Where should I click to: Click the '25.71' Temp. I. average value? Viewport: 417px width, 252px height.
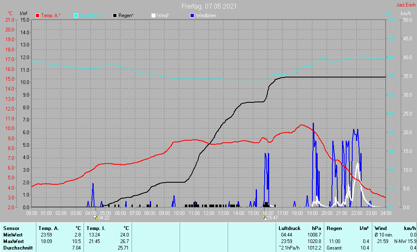[x=123, y=248]
